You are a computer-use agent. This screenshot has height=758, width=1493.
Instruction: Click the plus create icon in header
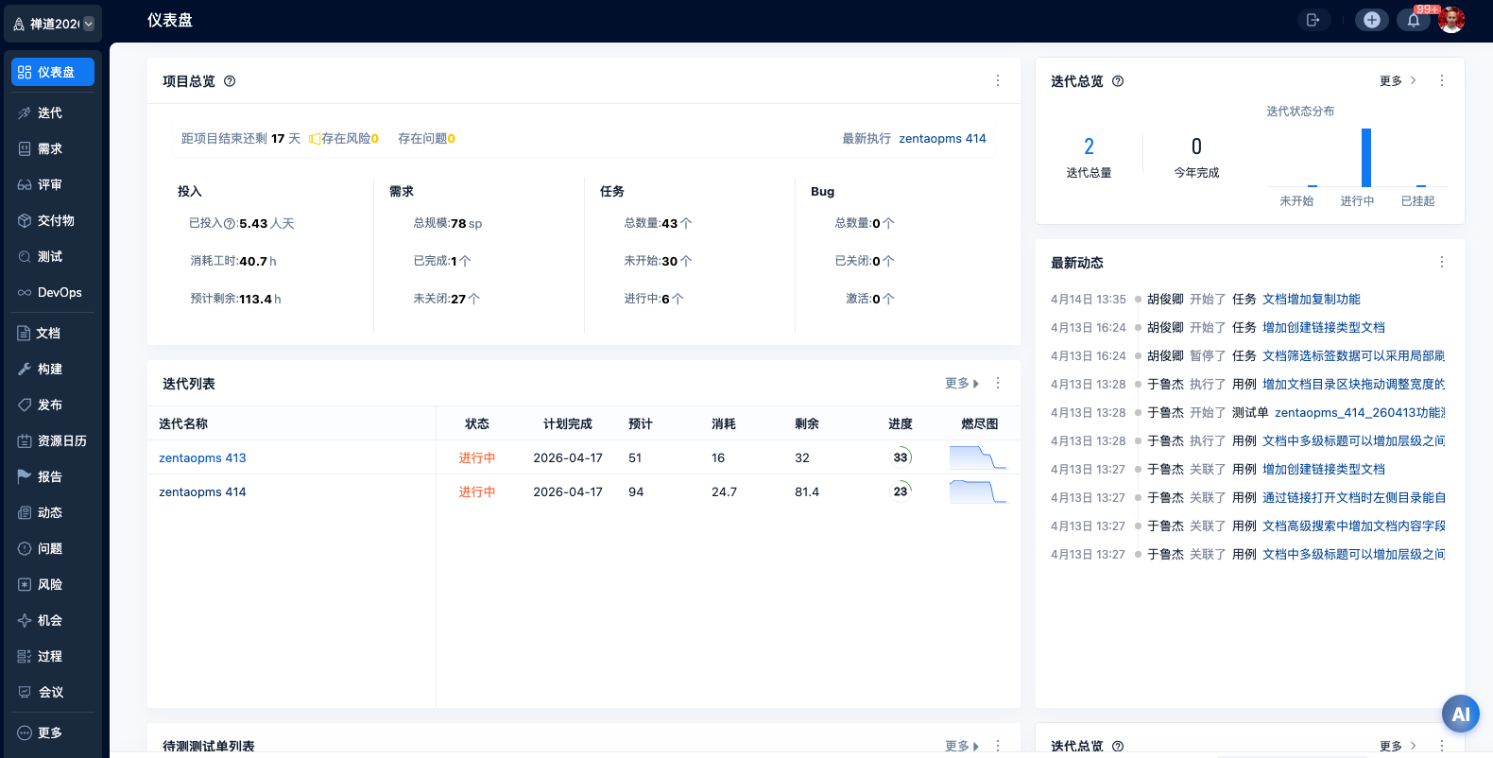1371,20
